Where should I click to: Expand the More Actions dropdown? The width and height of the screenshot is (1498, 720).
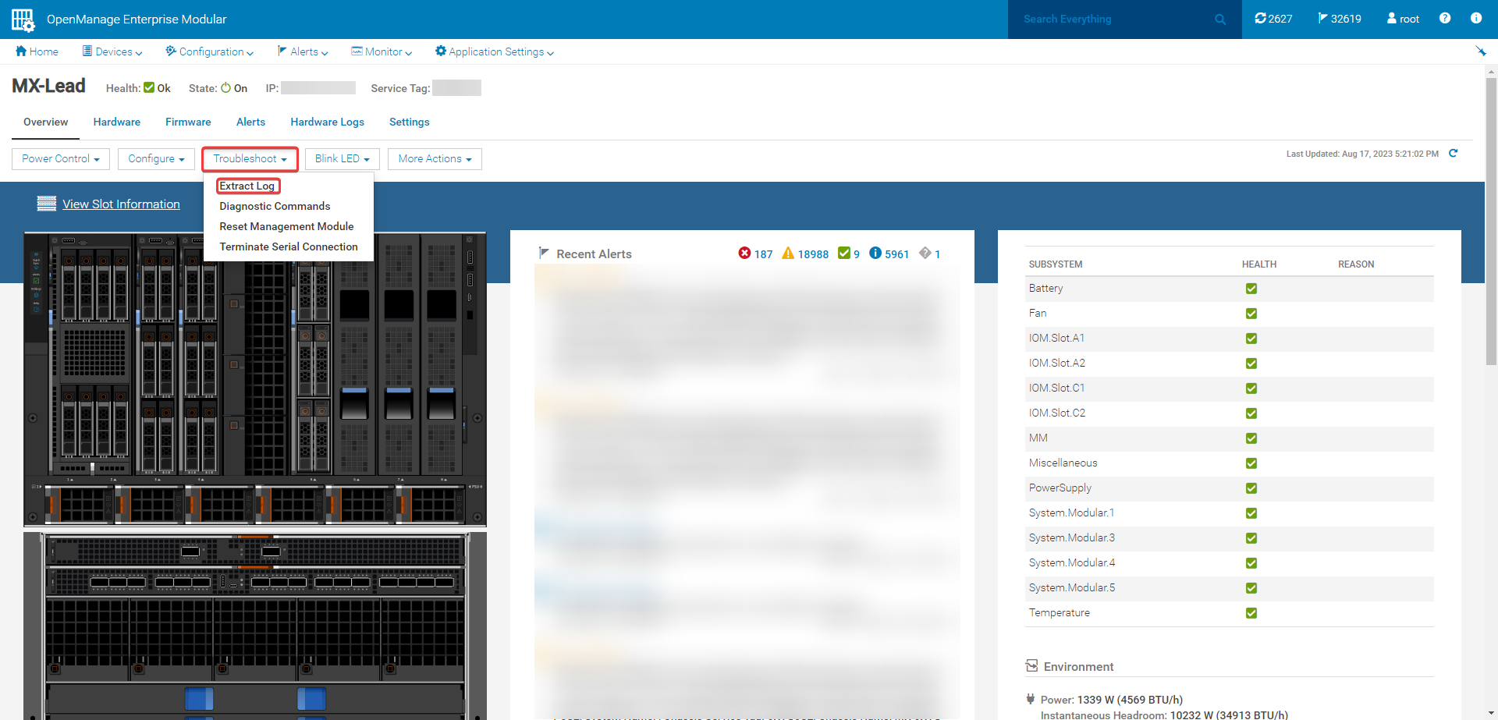[x=434, y=158]
